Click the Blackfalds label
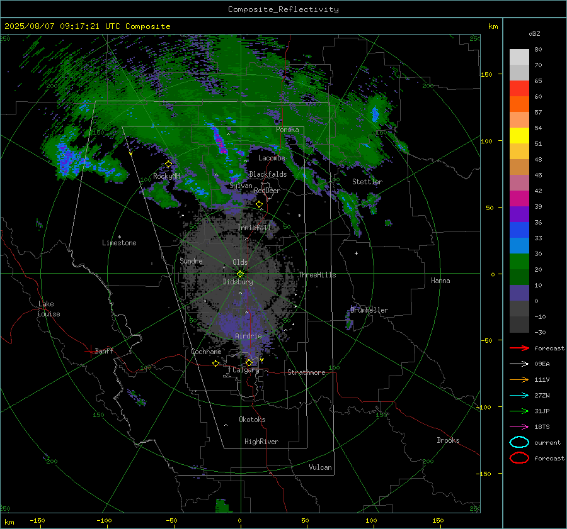The image size is (567, 529). (x=268, y=174)
